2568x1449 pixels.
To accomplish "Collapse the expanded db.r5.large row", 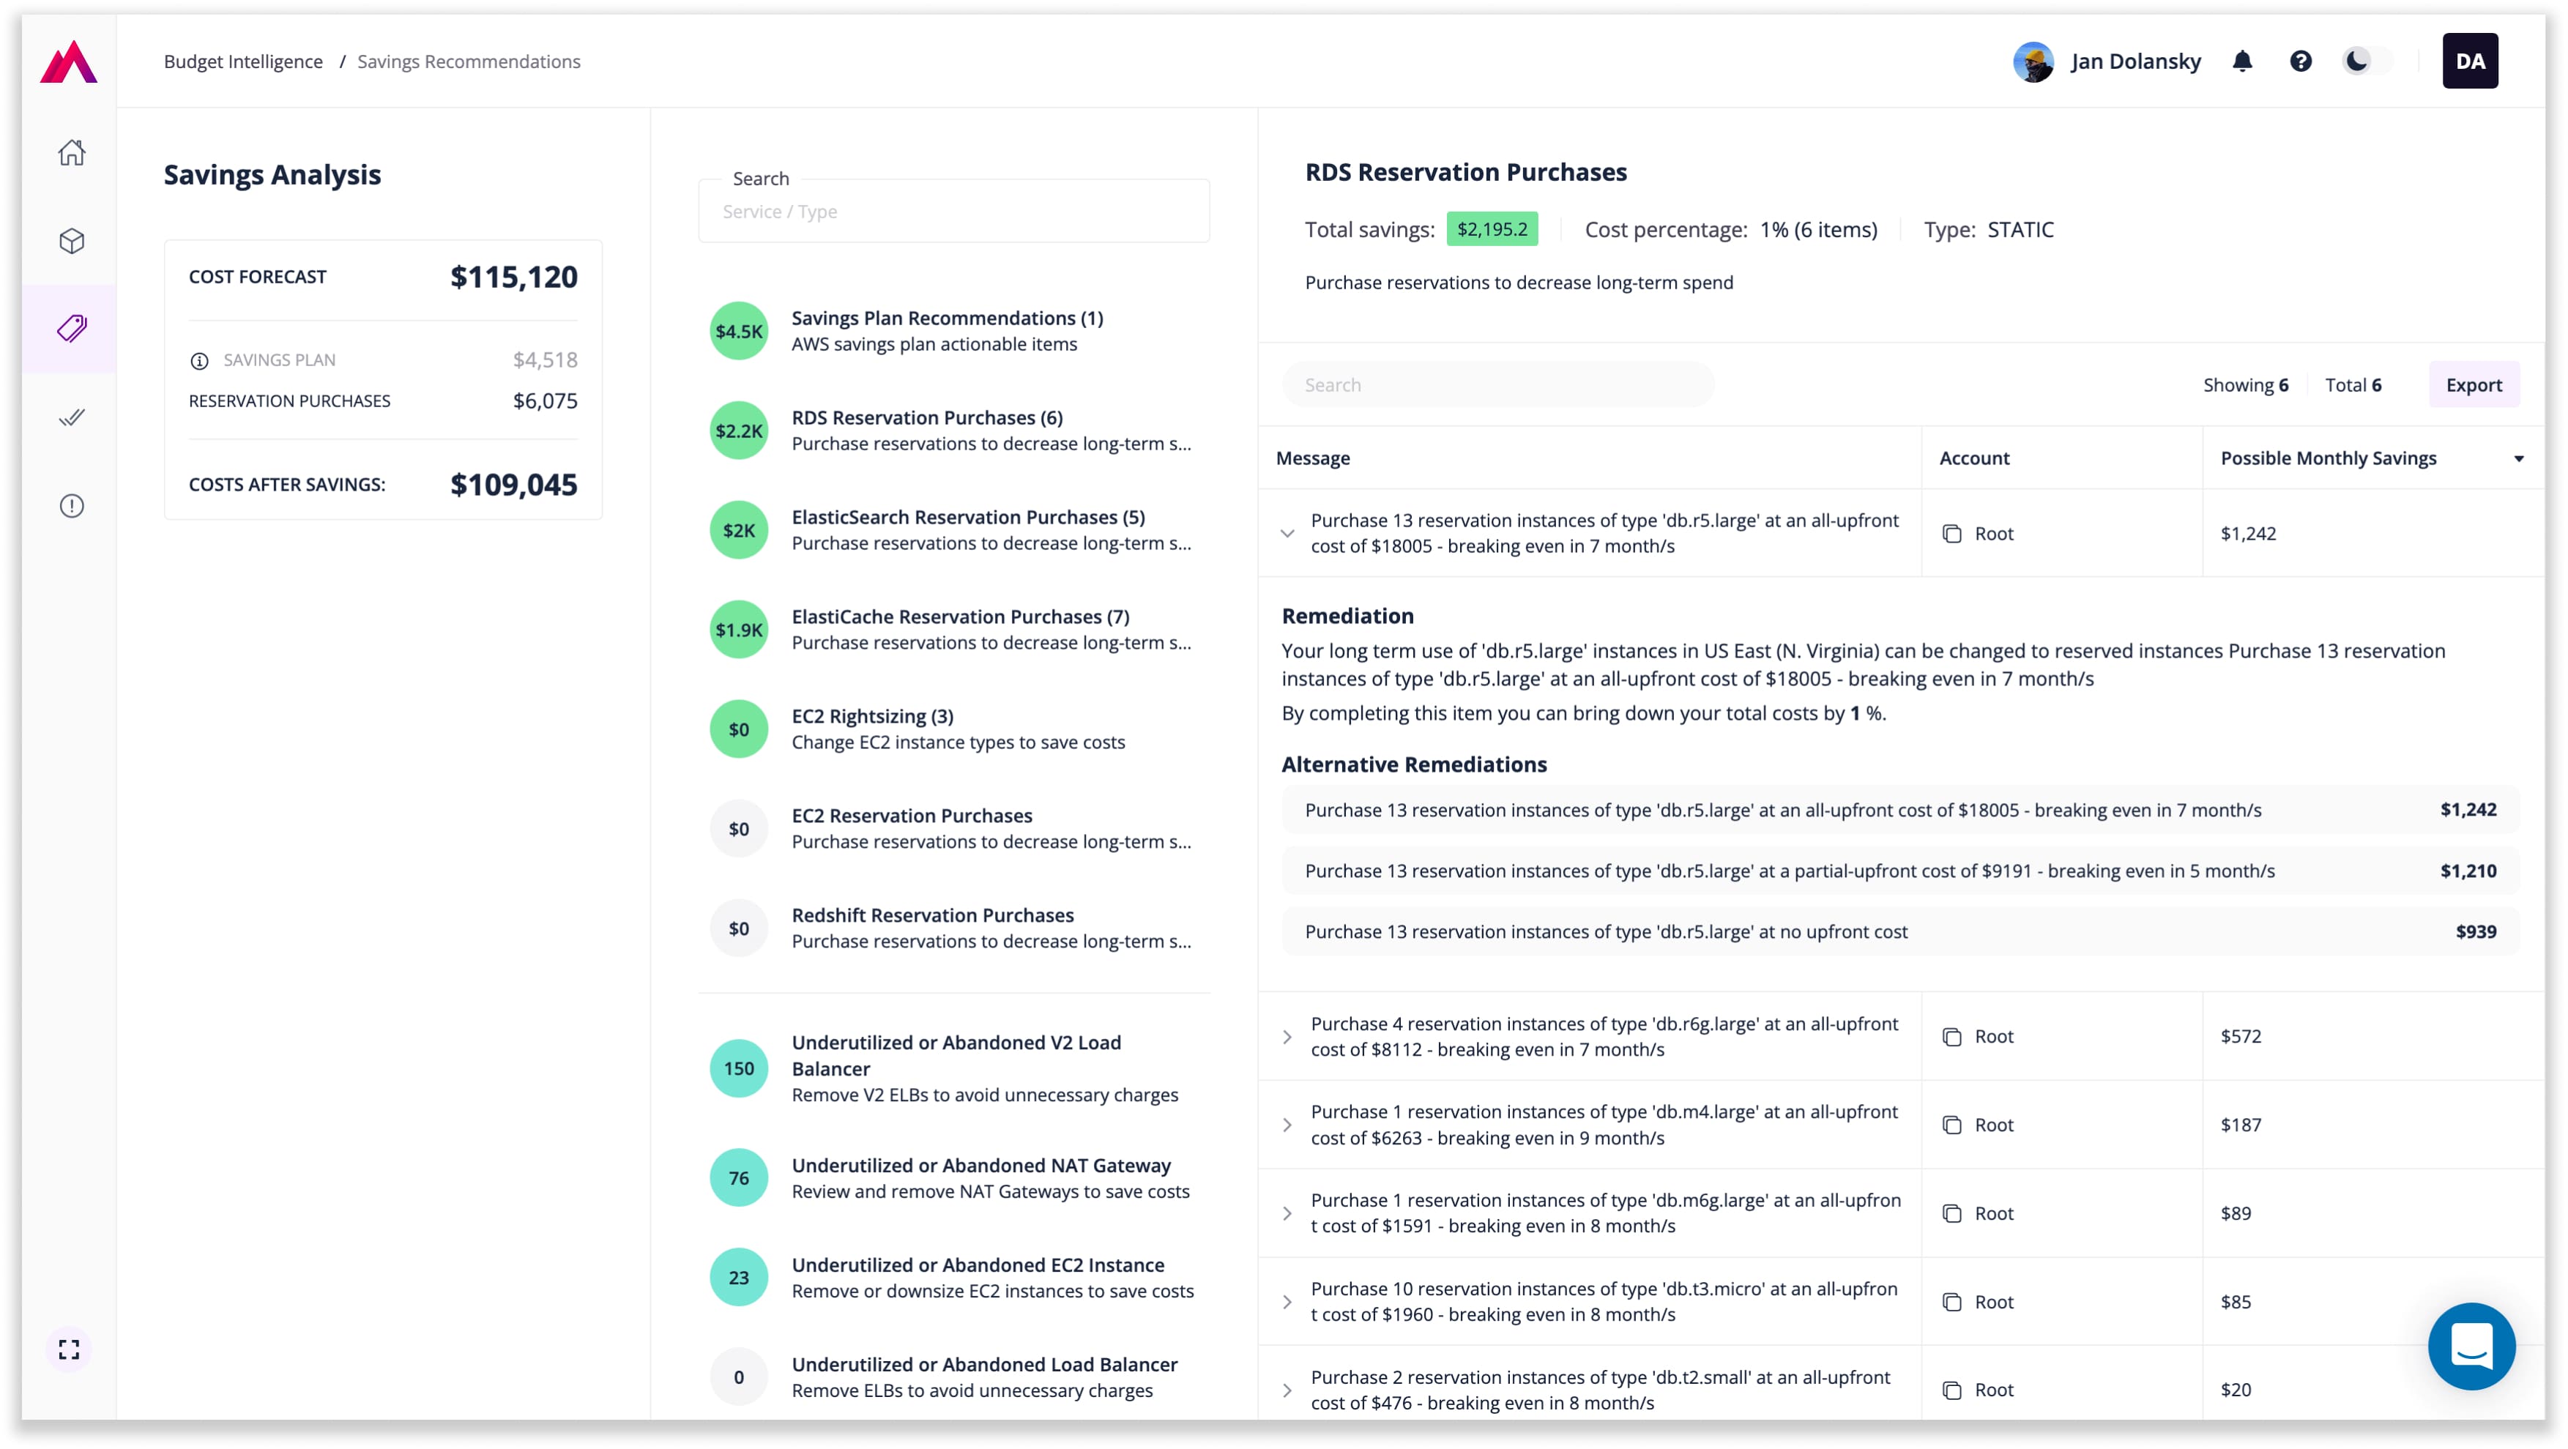I will (1287, 533).
